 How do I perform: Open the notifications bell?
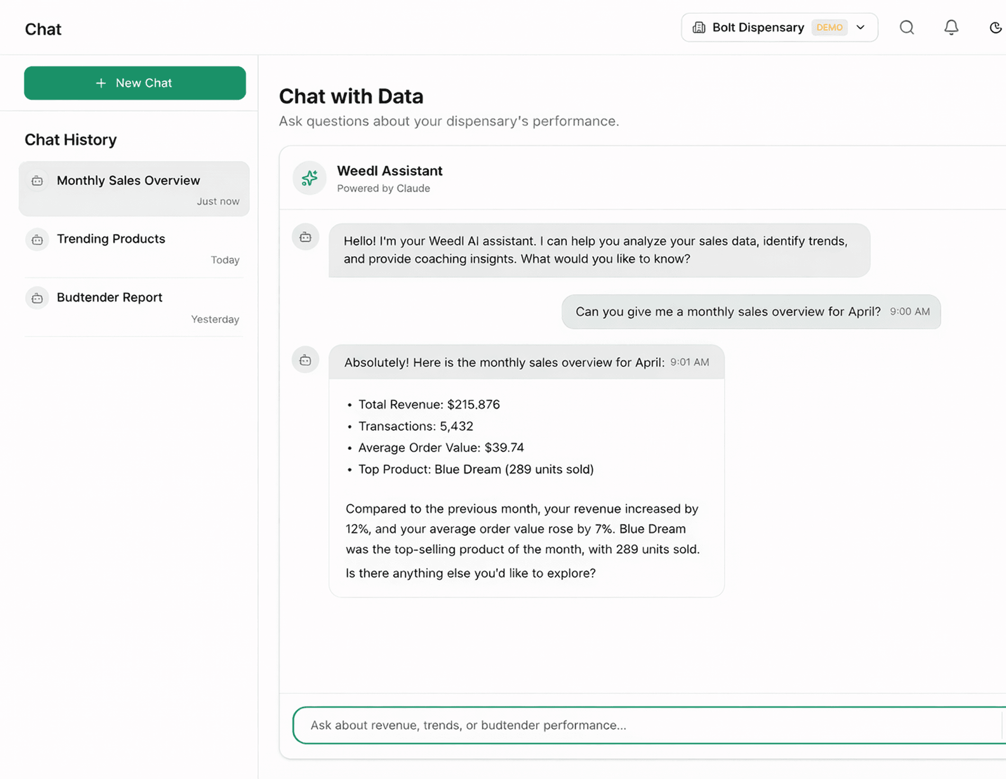click(x=951, y=27)
